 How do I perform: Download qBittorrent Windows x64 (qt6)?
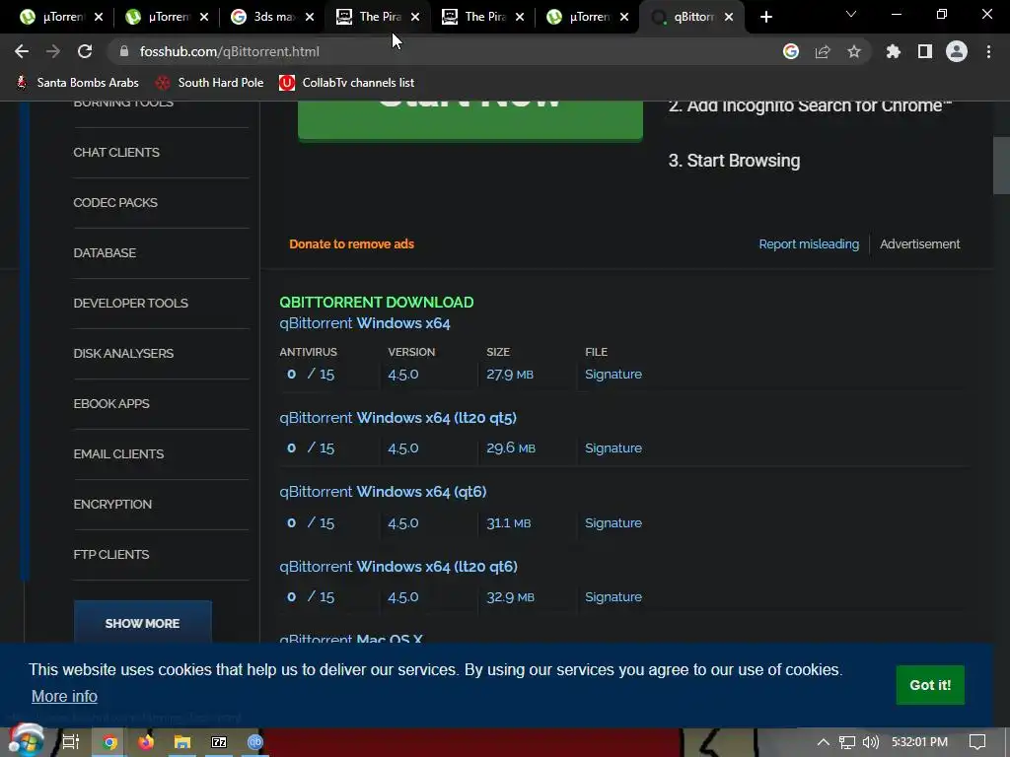point(384,492)
